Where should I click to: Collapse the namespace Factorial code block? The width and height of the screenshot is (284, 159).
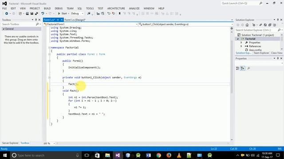pos(49,48)
